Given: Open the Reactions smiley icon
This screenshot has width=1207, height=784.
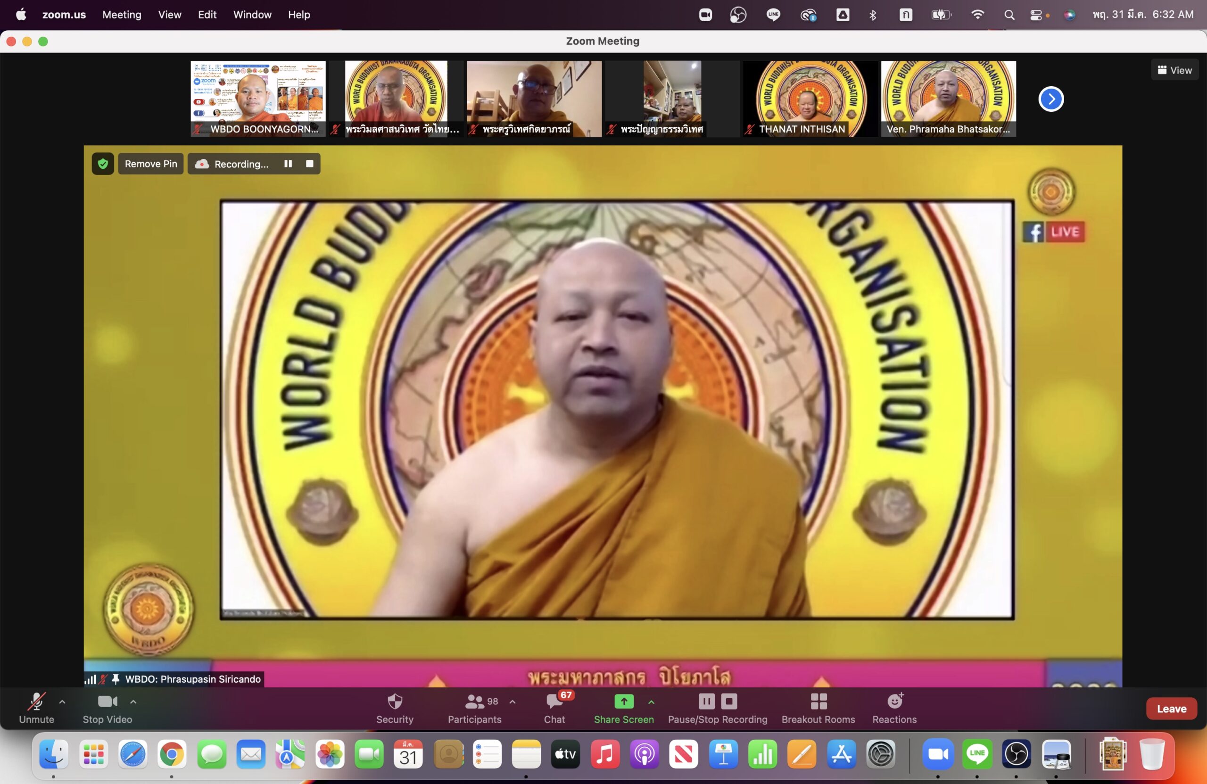Looking at the screenshot, I should 894,702.
